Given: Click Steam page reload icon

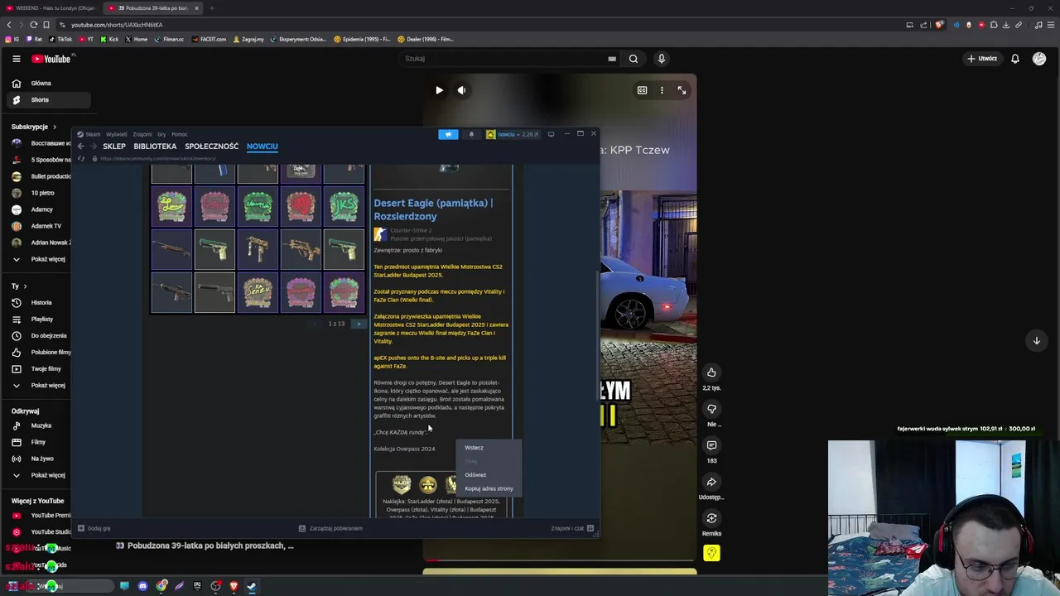Looking at the screenshot, I should pyautogui.click(x=80, y=158).
